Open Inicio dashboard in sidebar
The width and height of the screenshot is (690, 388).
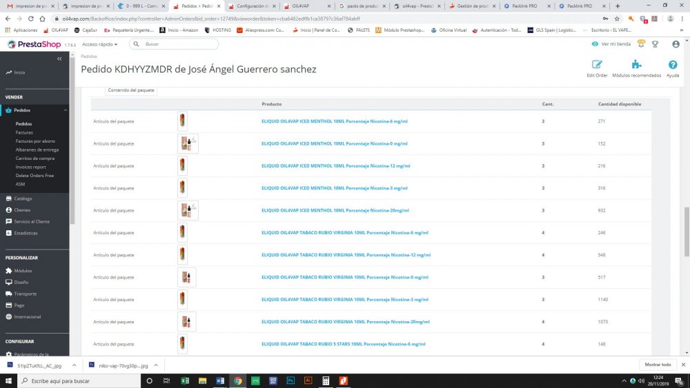coord(15,72)
